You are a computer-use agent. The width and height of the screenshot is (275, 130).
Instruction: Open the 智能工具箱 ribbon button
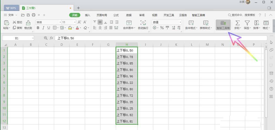223,25
